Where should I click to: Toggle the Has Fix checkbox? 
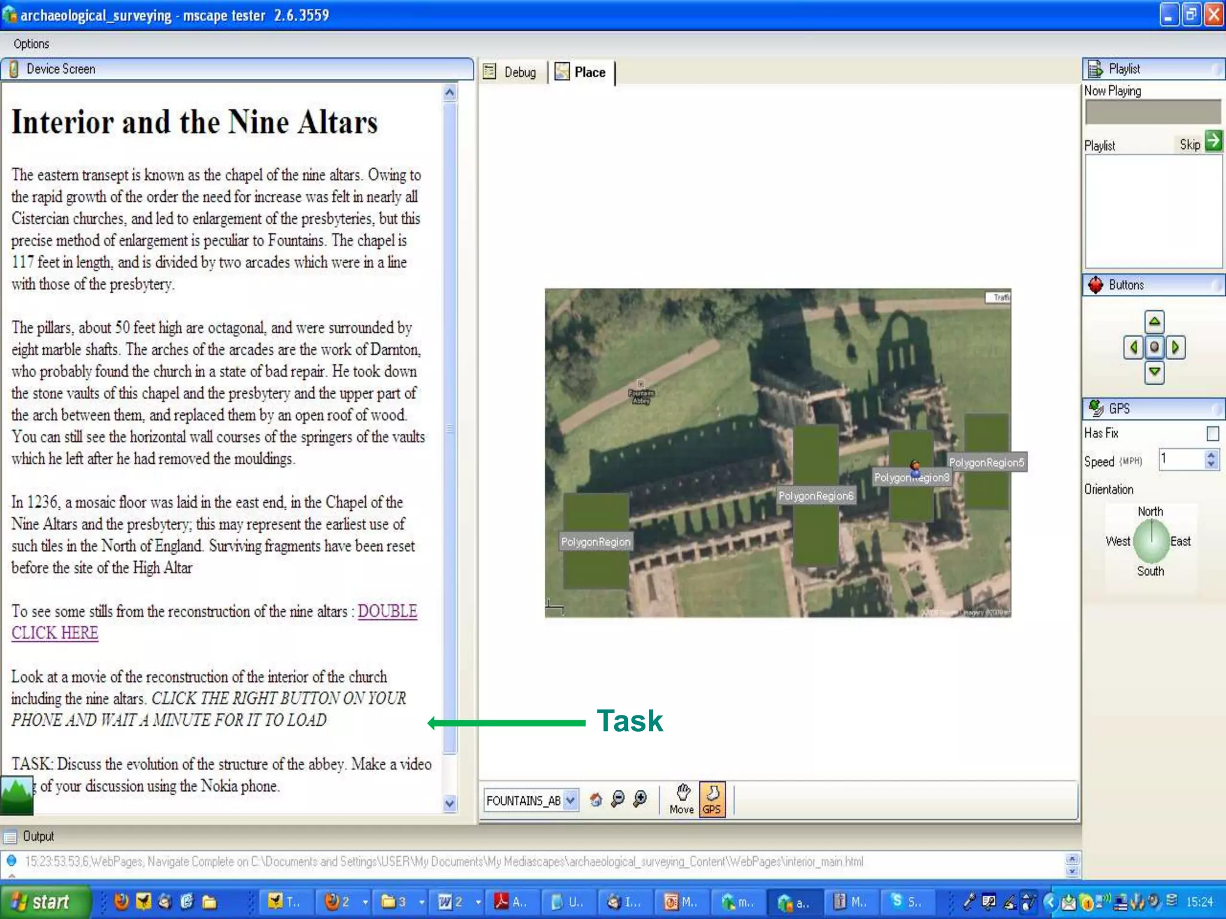tap(1213, 433)
